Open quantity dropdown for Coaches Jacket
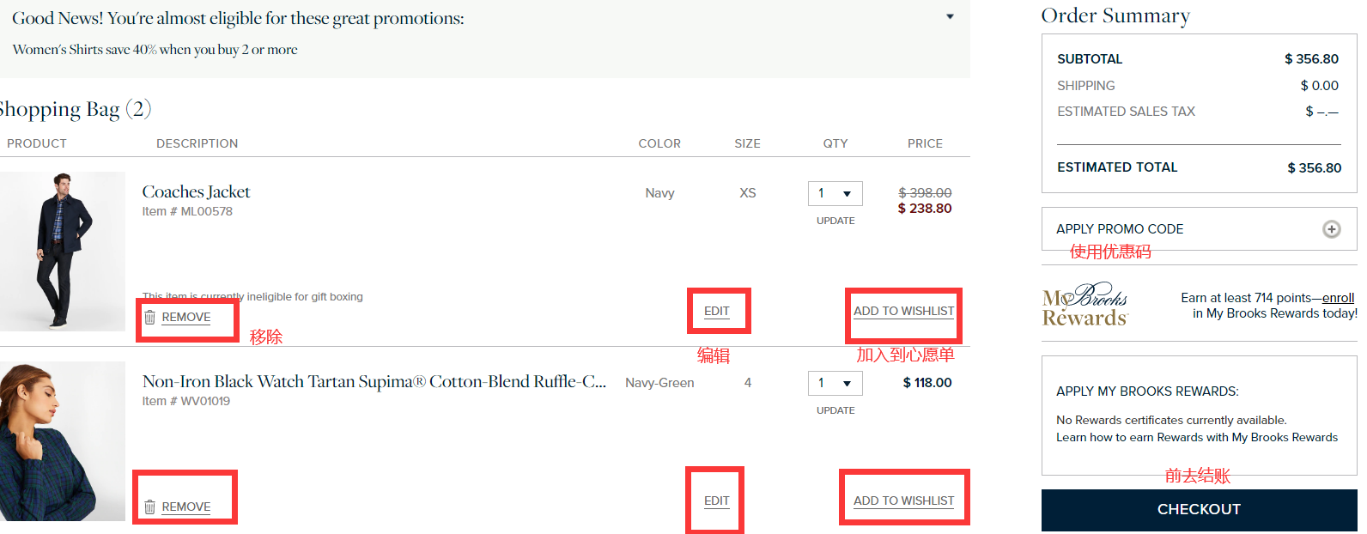Screen dimensions: 1367x534 coord(835,193)
